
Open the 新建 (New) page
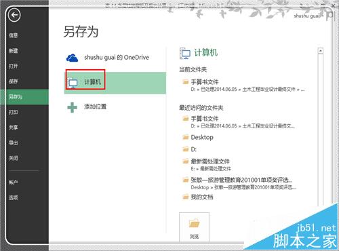point(14,51)
